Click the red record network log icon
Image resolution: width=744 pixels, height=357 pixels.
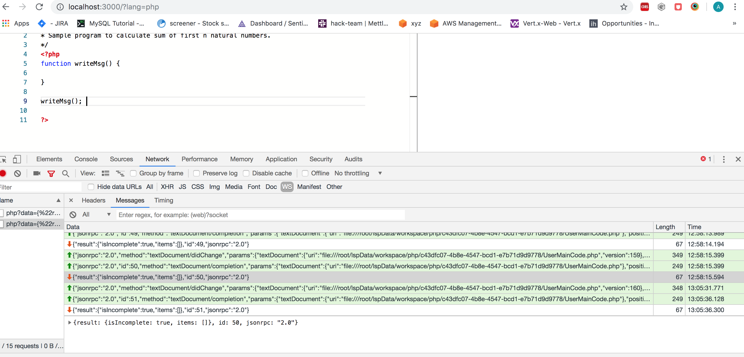[3, 173]
